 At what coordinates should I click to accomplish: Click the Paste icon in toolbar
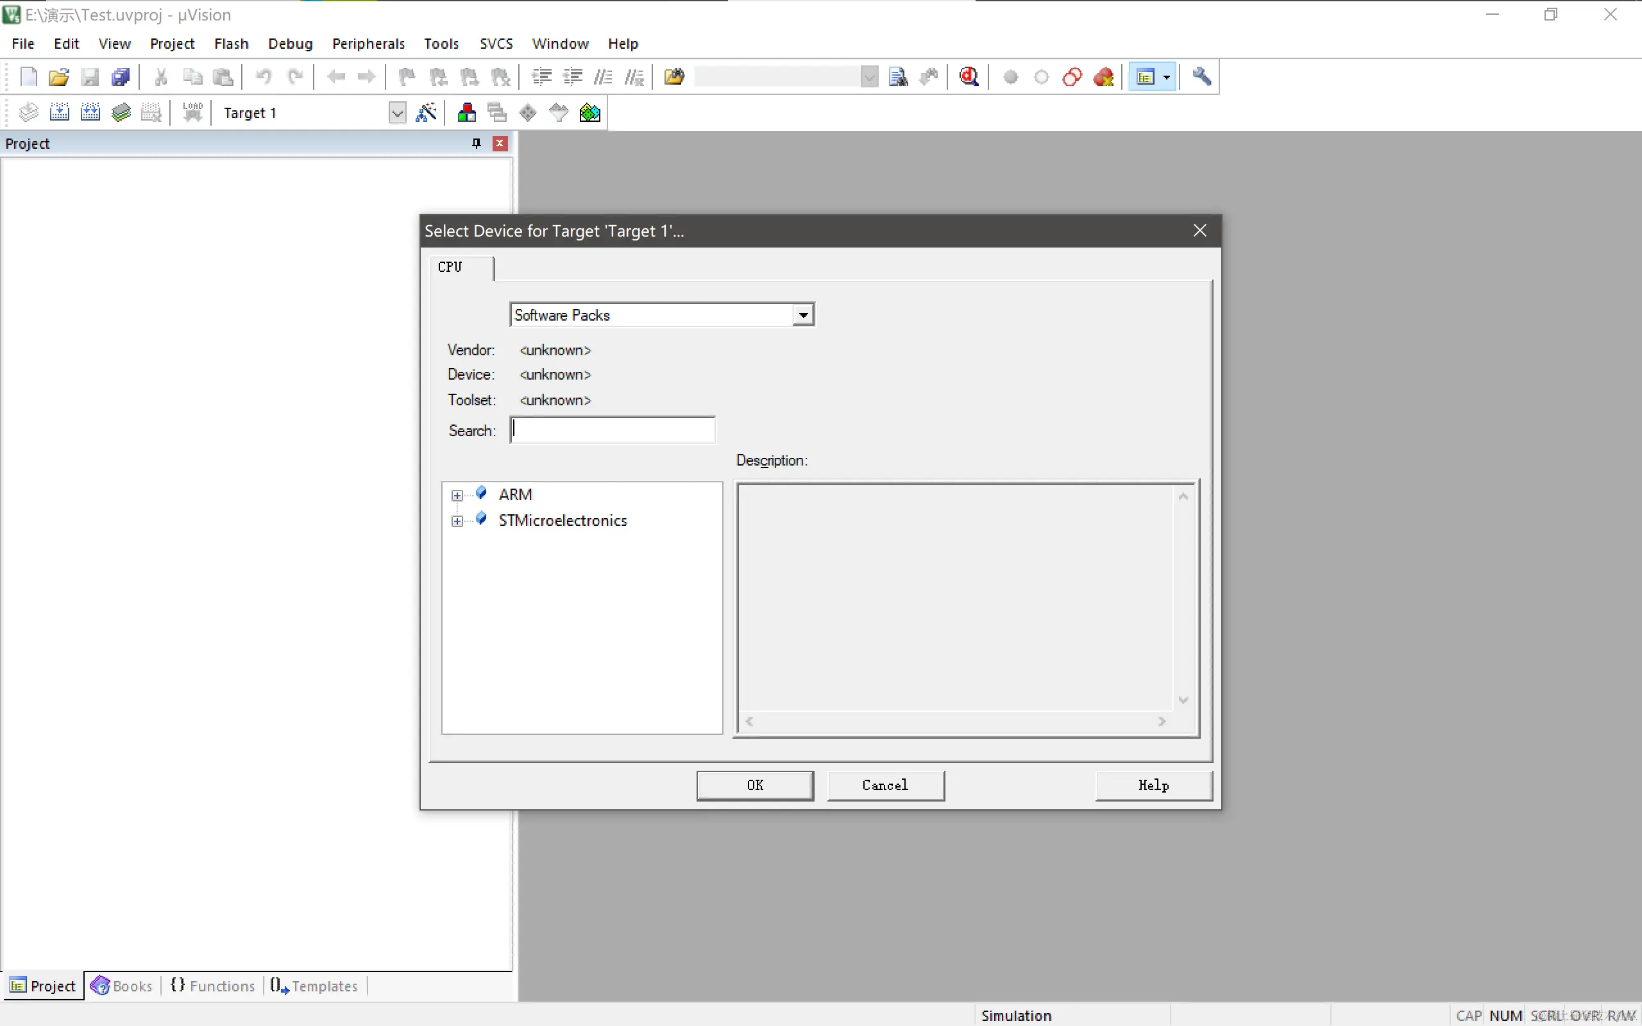223,77
